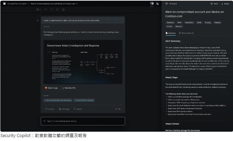Tick the checkbox beside the PowerPoint prompt
The image size is (233, 141).
click(x=38, y=20)
